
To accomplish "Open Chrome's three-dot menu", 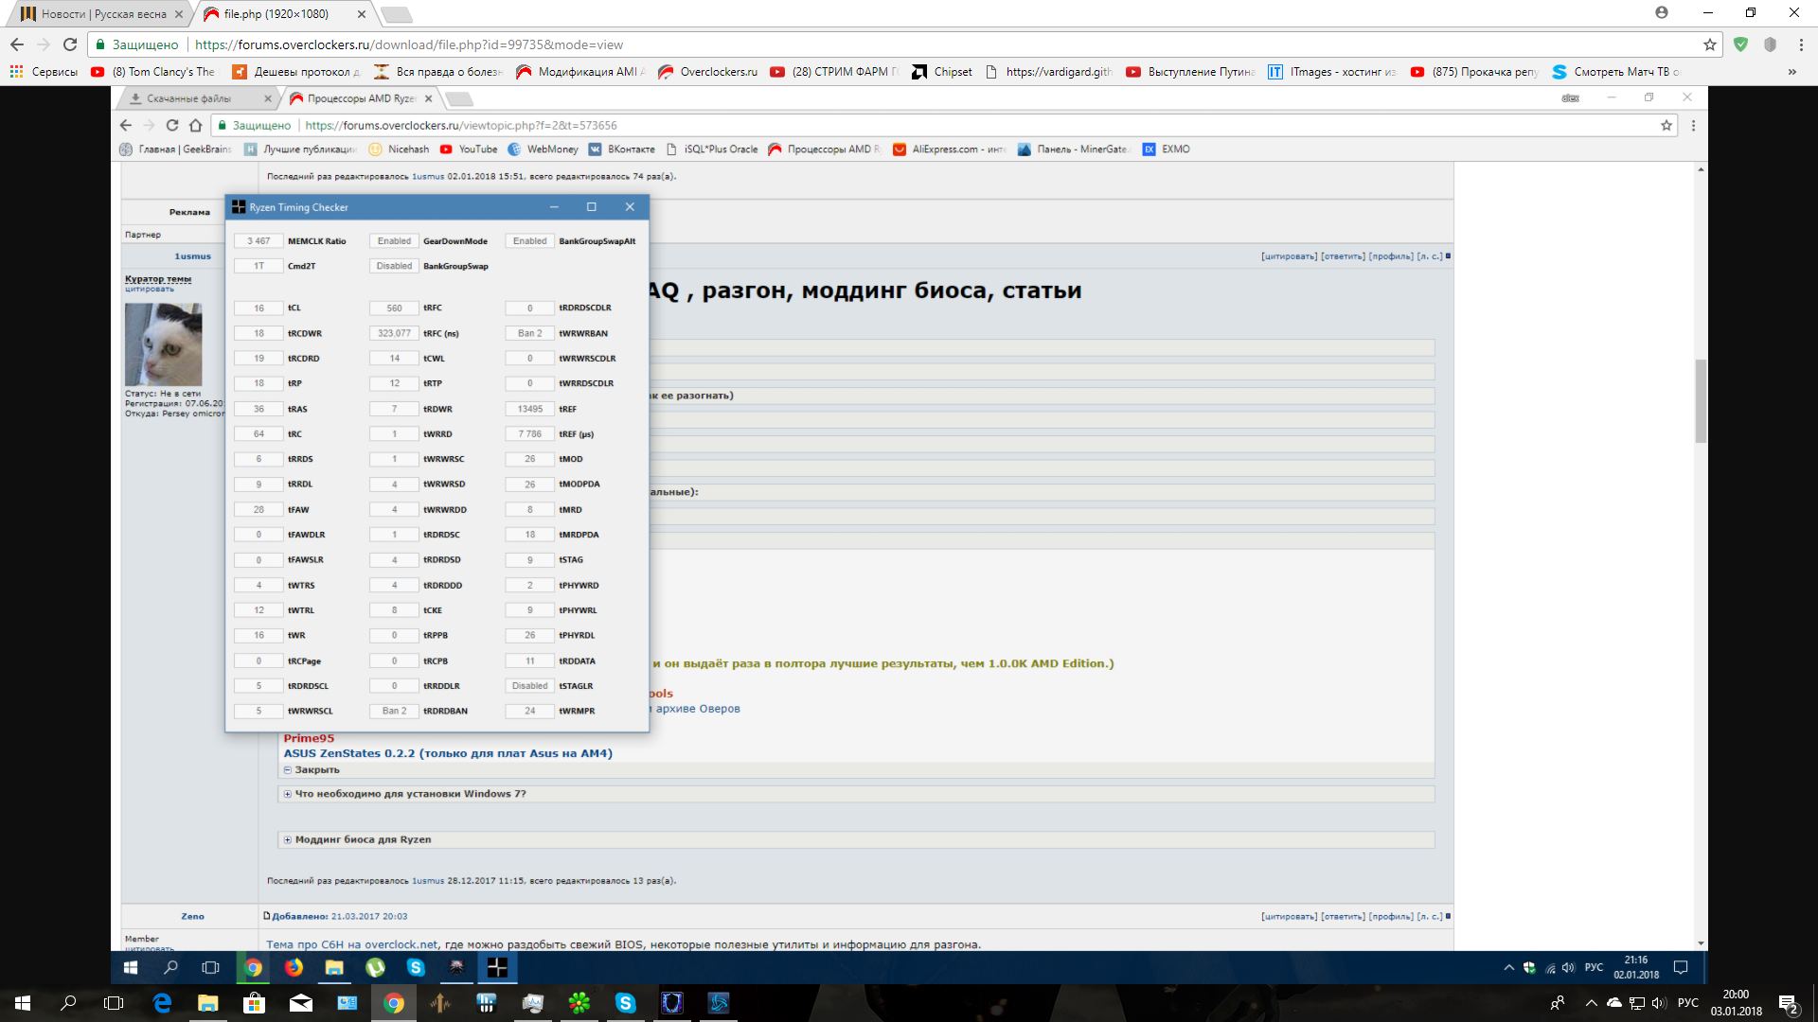I will coord(1800,44).
